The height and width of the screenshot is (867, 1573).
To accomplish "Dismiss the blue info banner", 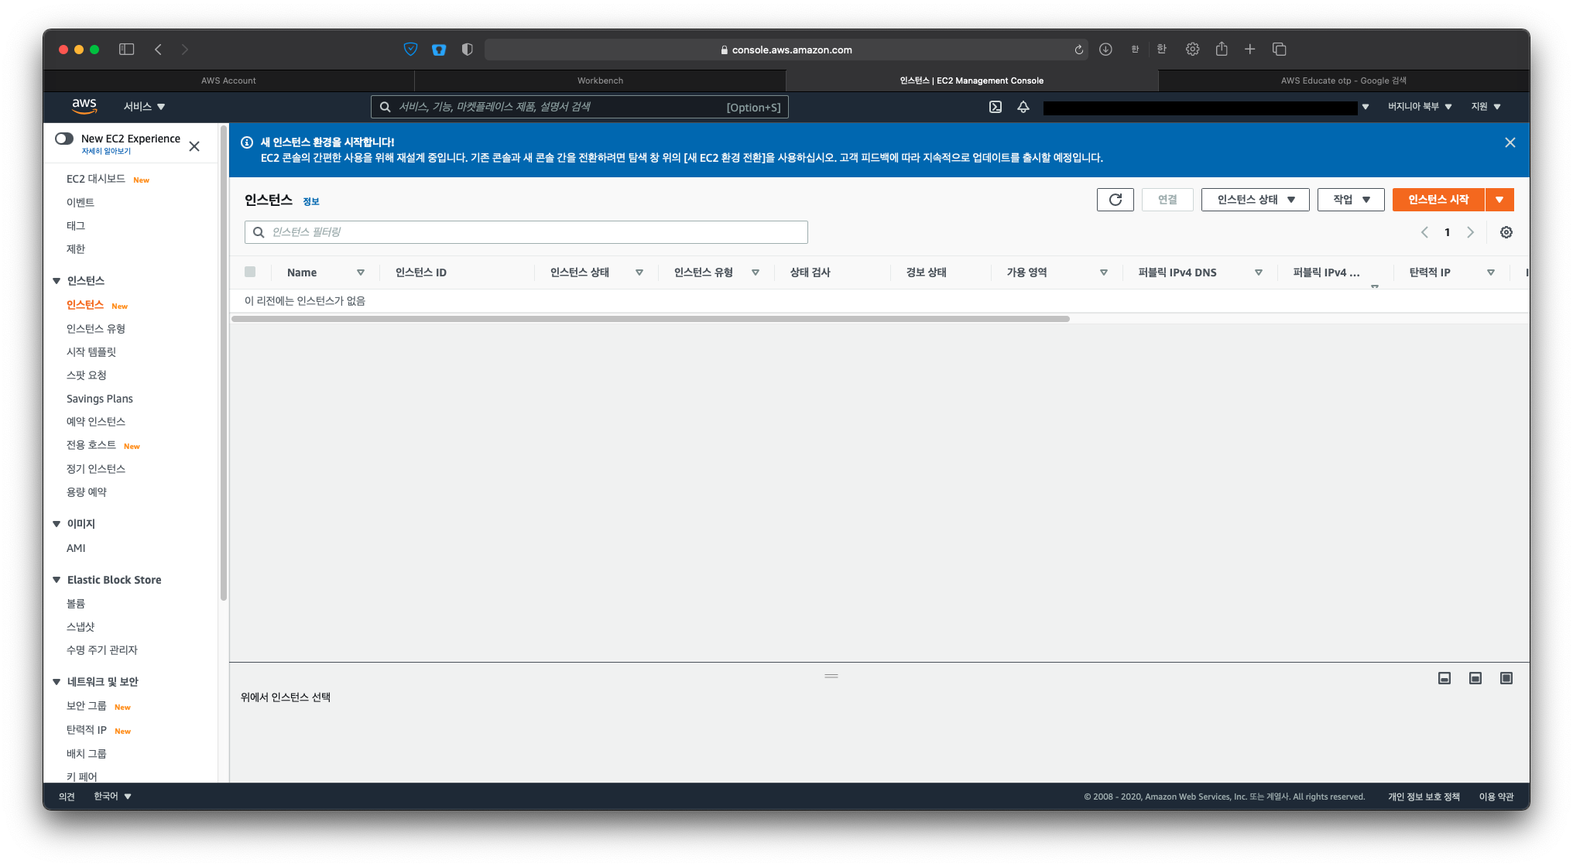I will click(x=1510, y=142).
